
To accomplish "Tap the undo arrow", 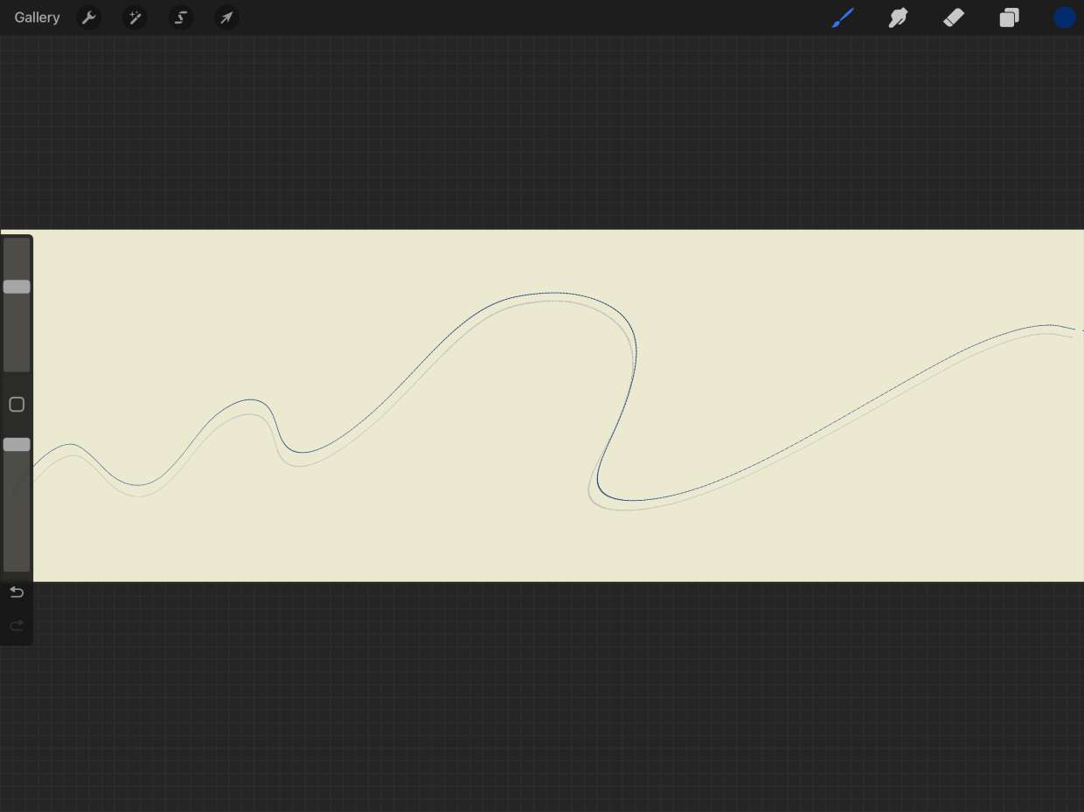I will [17, 592].
